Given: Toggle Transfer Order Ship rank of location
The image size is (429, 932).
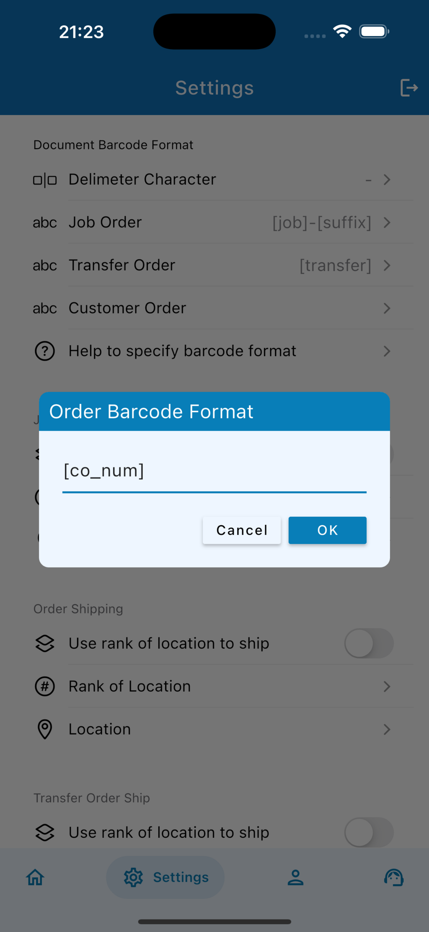Looking at the screenshot, I should pos(369,832).
